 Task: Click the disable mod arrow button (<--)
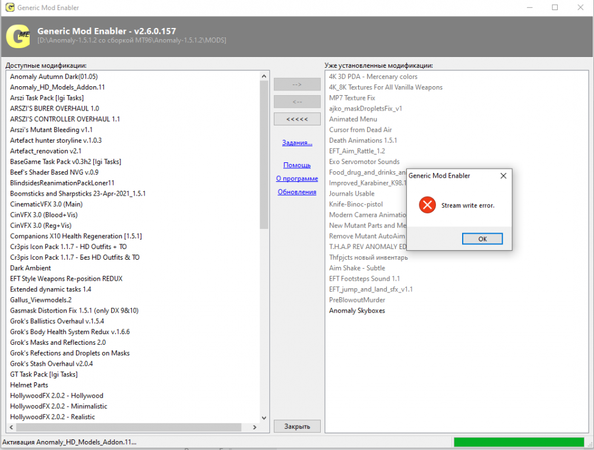(x=297, y=102)
